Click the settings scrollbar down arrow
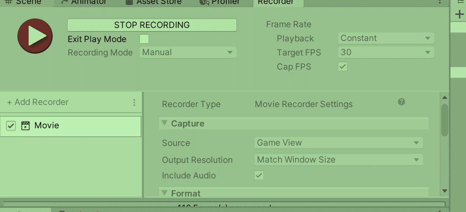Screen dimensions: 466x212 click(x=445, y=191)
